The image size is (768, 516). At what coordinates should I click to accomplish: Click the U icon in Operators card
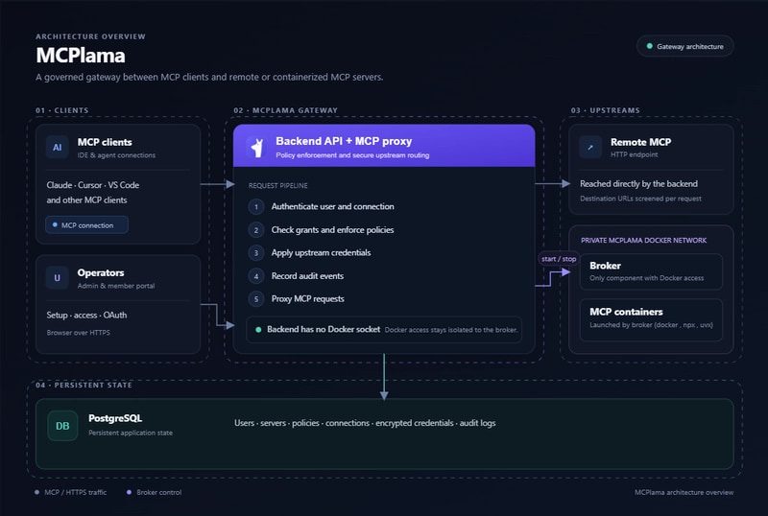(58, 278)
